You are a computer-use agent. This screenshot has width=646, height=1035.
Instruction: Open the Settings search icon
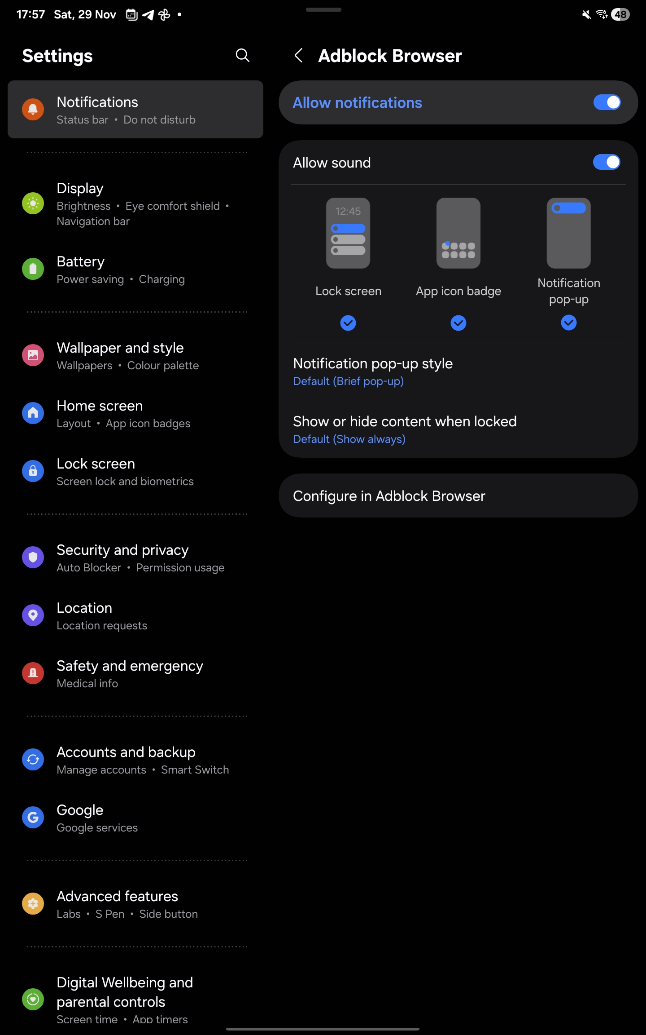(242, 56)
